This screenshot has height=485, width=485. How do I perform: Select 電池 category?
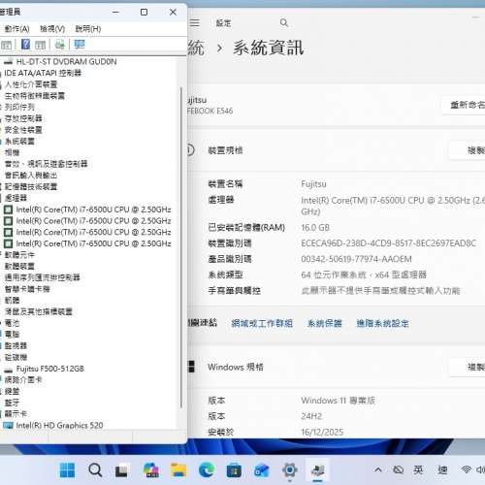(x=12, y=323)
